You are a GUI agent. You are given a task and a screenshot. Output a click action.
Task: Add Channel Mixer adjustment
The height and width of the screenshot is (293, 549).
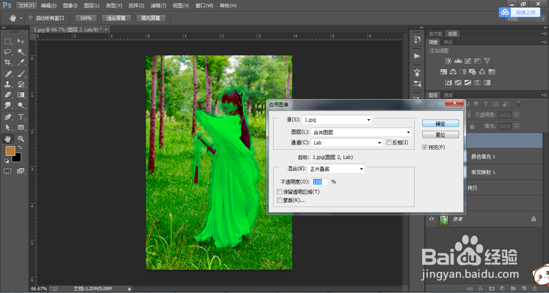482,72
